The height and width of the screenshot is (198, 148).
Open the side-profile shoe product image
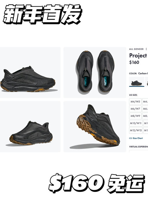coord(30,73)
